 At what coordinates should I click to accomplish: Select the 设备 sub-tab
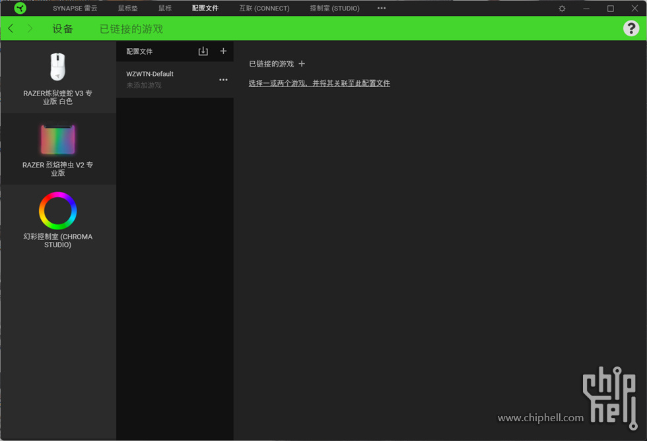63,28
